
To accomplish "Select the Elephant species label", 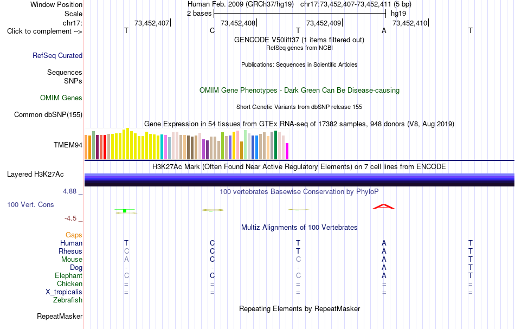I will pyautogui.click(x=68, y=275).
